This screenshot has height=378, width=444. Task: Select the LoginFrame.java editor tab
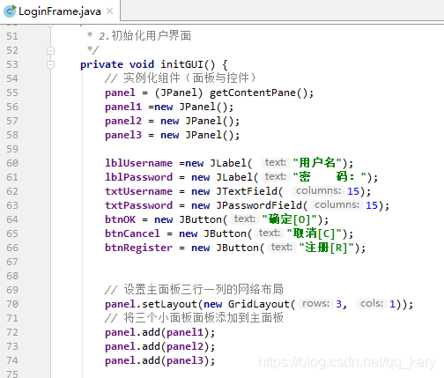click(59, 11)
